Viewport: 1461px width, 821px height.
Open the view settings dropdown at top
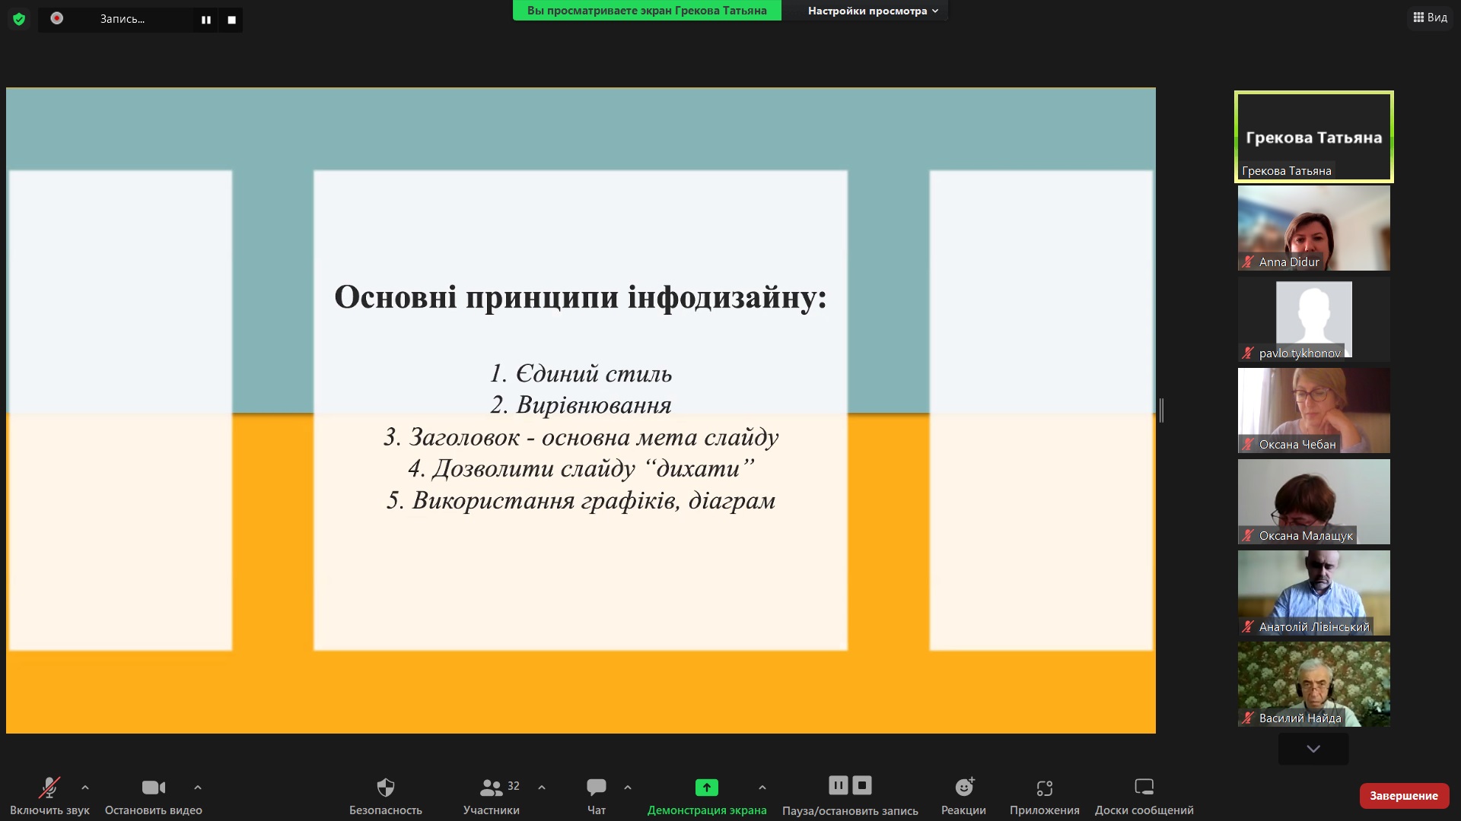pos(872,11)
